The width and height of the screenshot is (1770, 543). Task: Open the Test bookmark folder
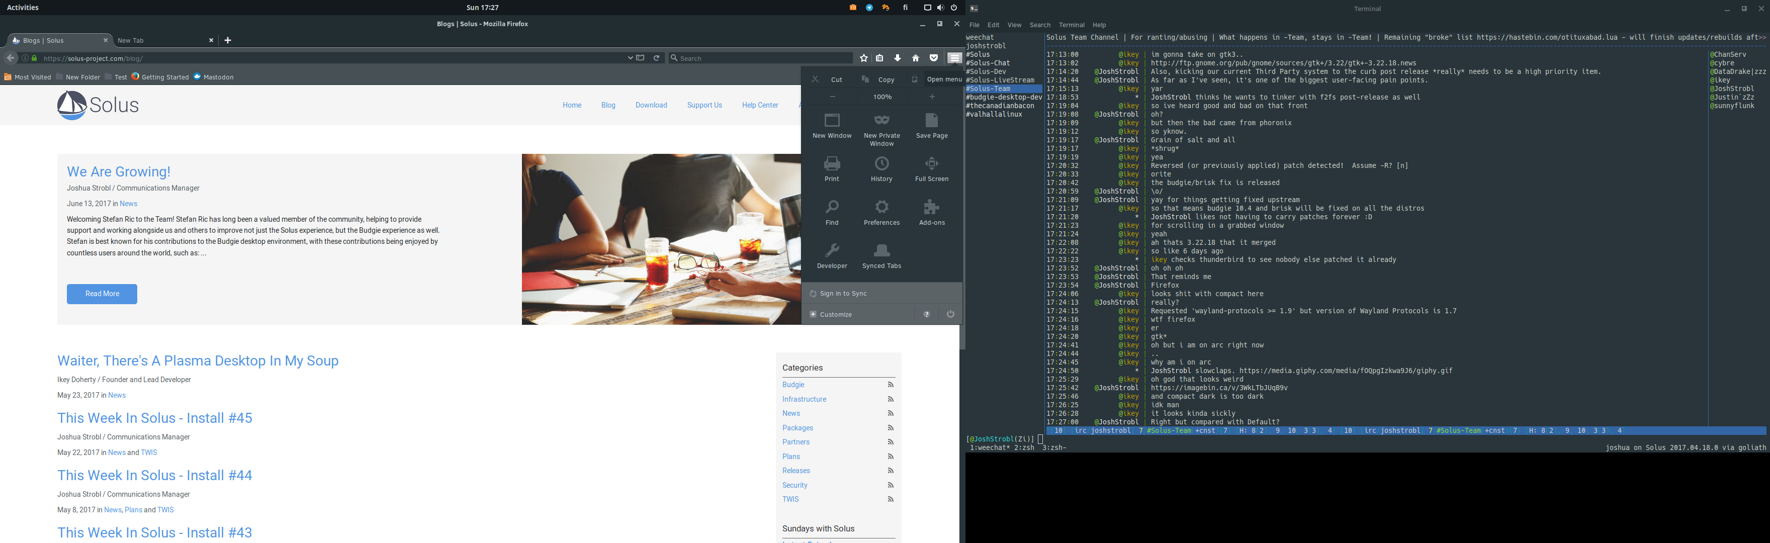pos(116,77)
